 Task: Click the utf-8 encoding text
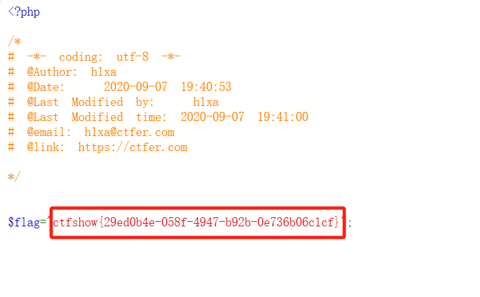[x=132, y=57]
